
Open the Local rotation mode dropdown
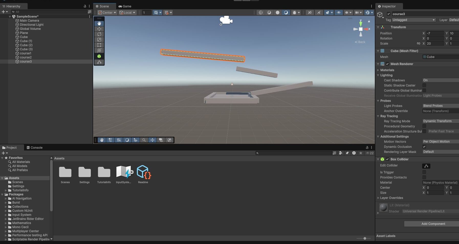point(127,13)
